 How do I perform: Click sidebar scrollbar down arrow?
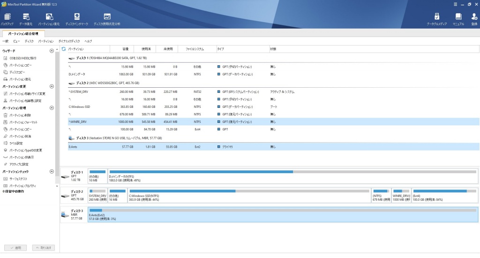pos(57,186)
